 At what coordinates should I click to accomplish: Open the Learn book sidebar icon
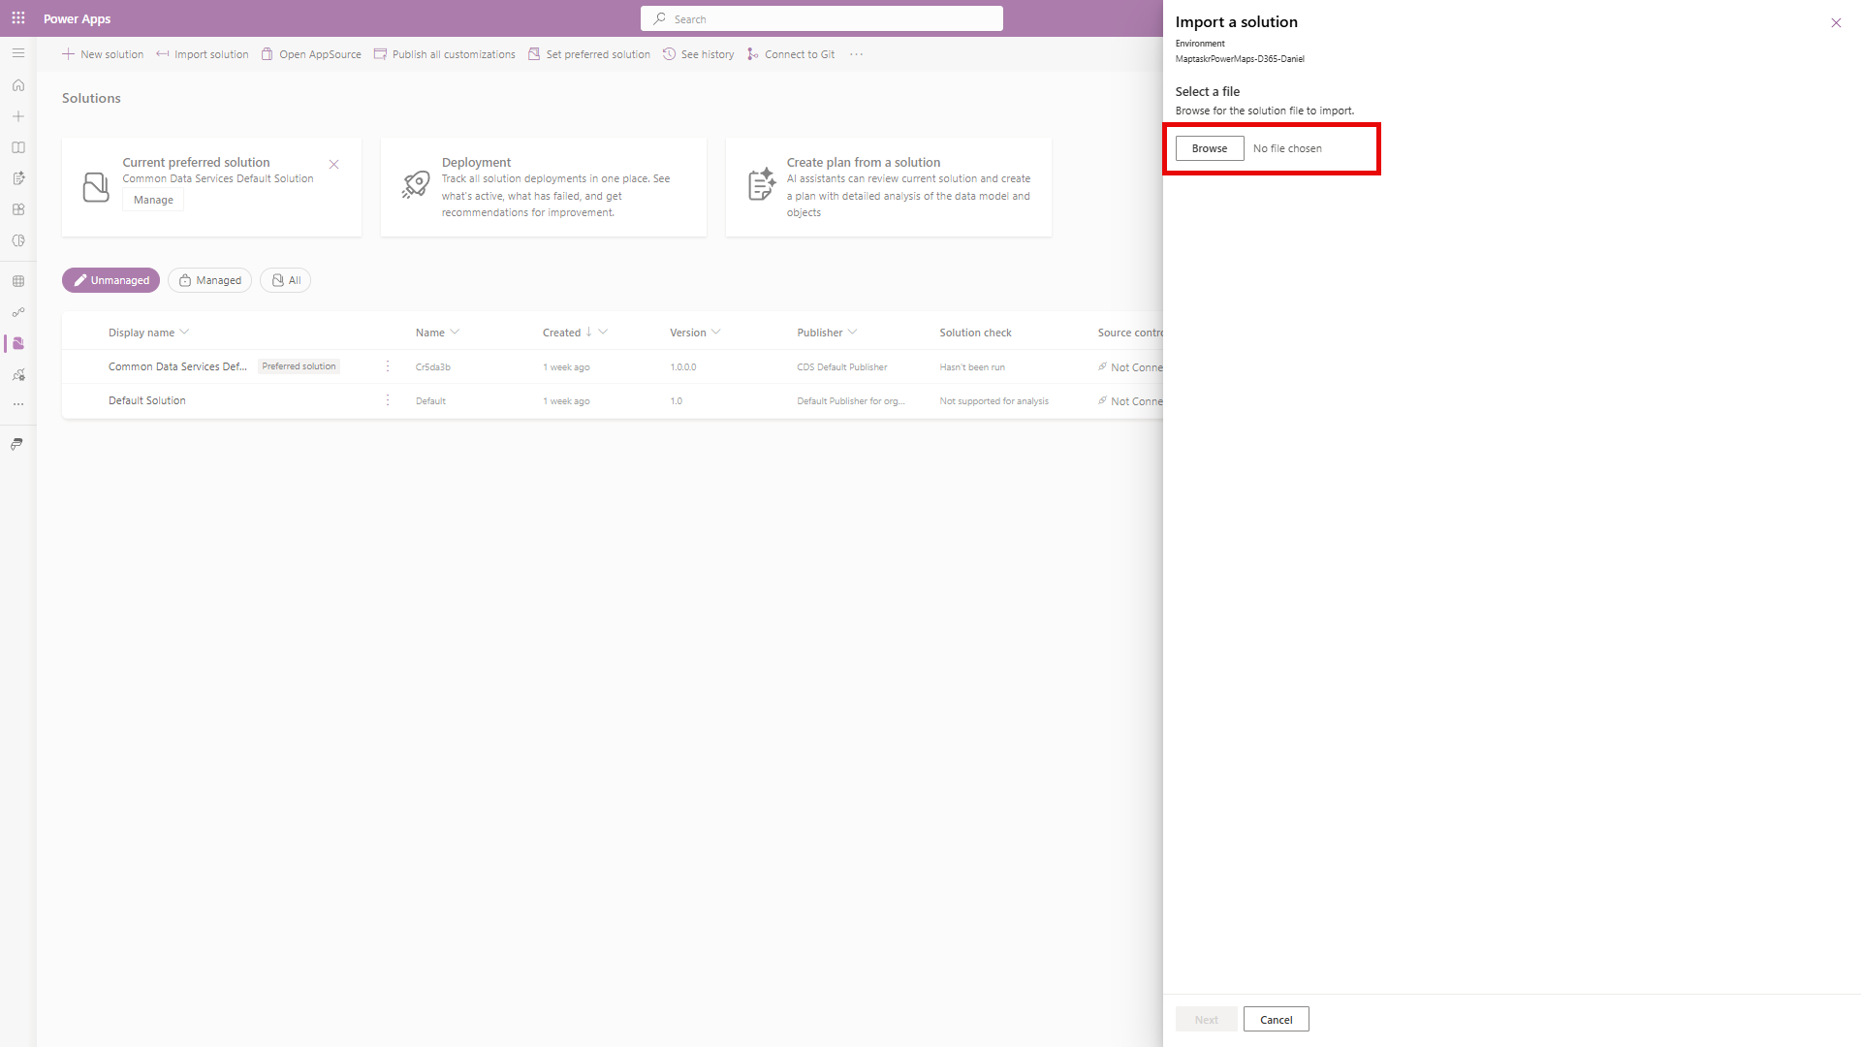click(x=18, y=147)
